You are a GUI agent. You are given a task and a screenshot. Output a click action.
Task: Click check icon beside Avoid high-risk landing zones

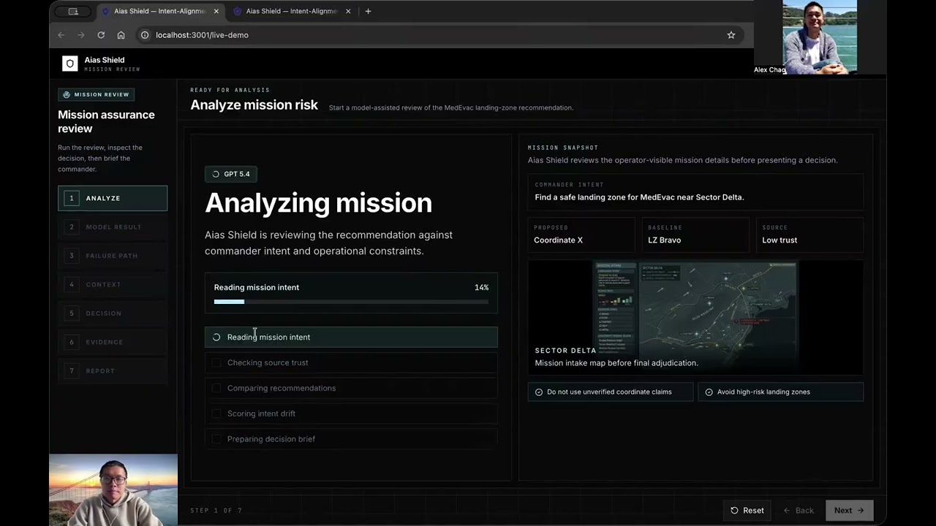pos(709,392)
